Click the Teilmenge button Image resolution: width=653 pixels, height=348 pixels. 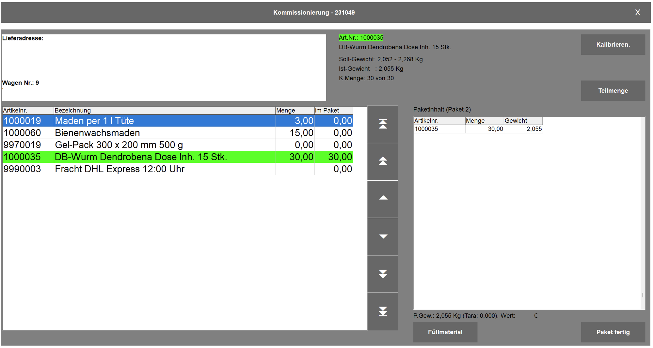tap(613, 91)
